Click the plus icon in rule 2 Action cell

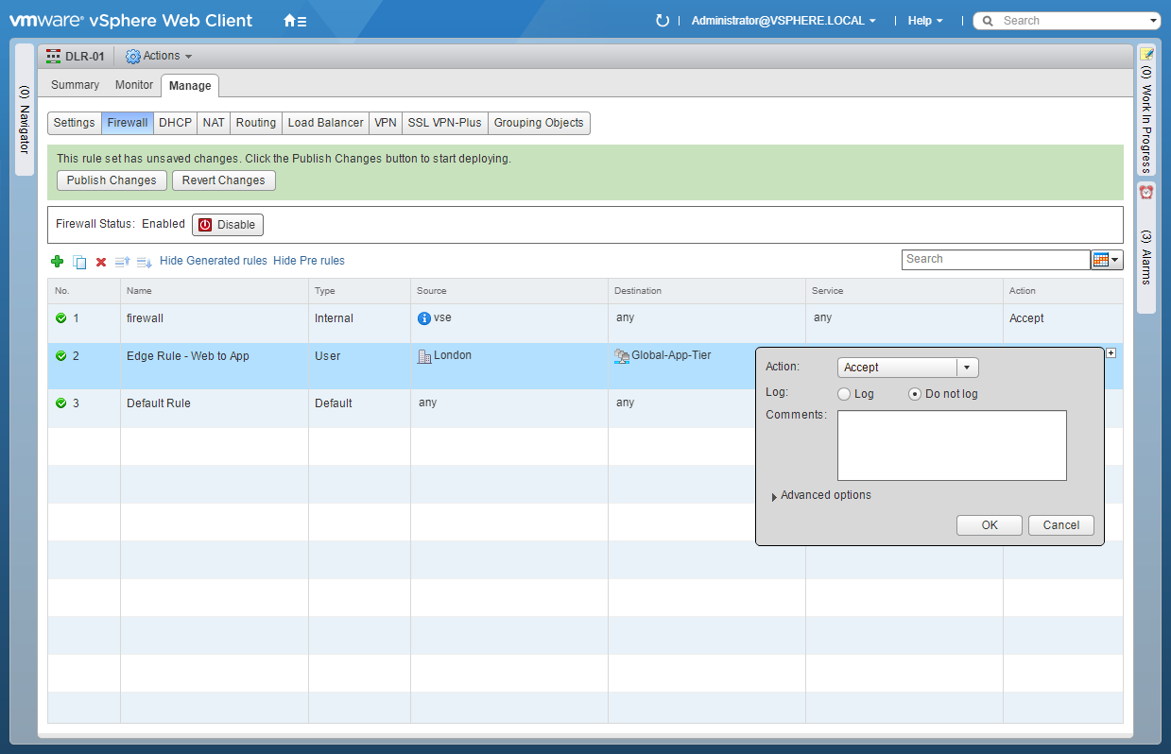1111,353
